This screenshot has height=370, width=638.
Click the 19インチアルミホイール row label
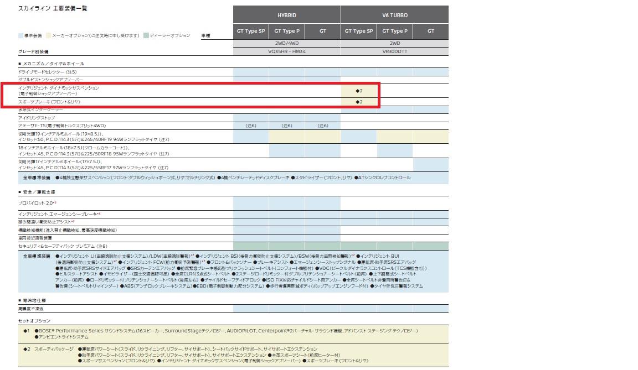point(94,137)
